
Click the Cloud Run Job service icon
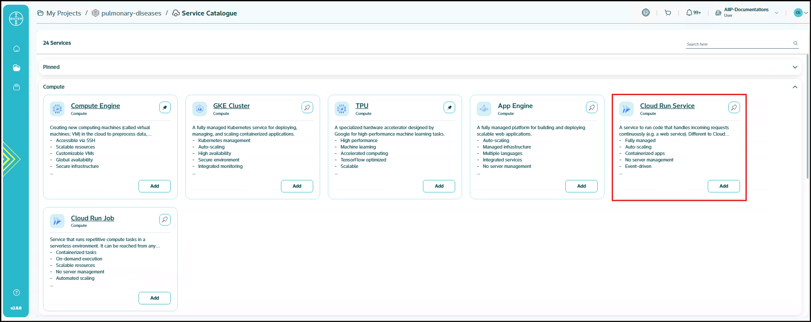click(x=57, y=221)
